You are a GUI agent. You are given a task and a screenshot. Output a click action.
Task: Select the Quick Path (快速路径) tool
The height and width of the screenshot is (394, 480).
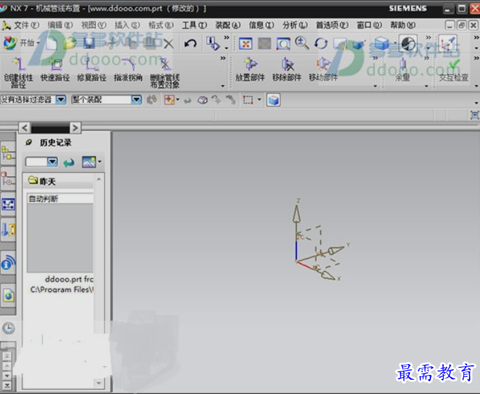tap(55, 70)
